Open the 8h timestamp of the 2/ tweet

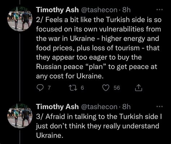coord(126,10)
